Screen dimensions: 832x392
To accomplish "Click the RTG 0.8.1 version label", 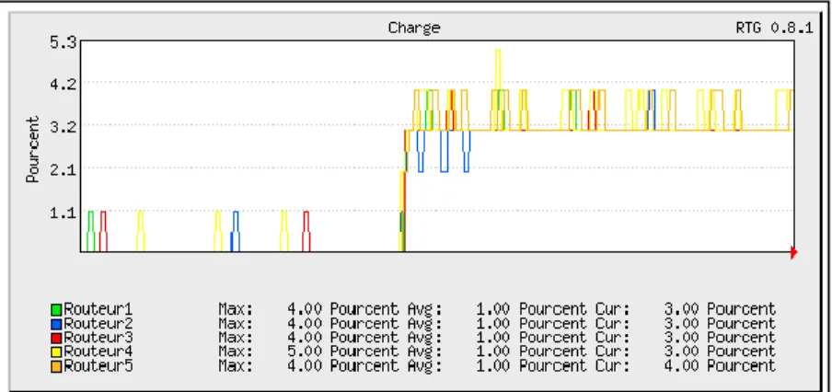I will [774, 28].
